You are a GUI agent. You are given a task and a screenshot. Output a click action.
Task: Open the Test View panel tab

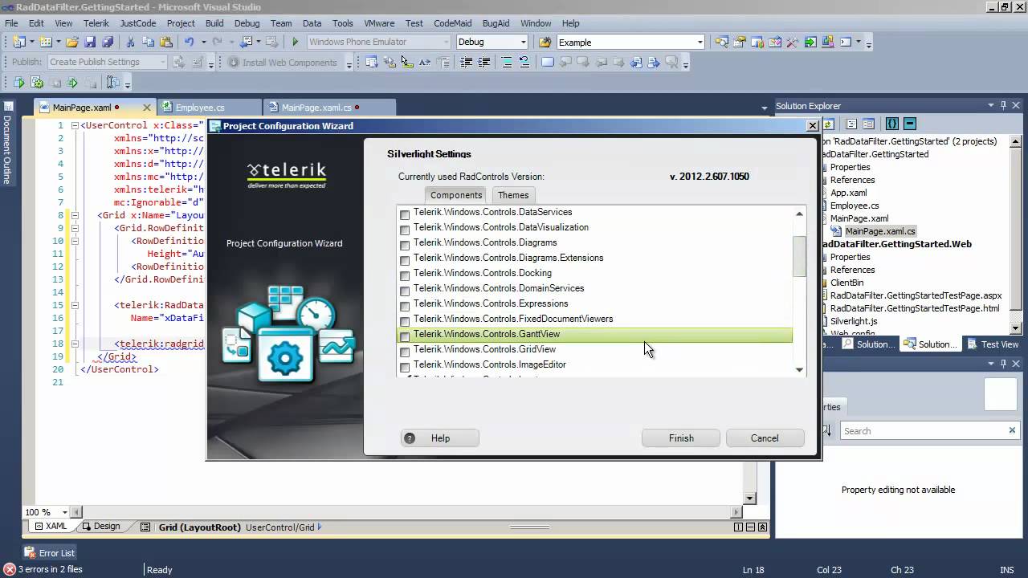click(x=993, y=344)
